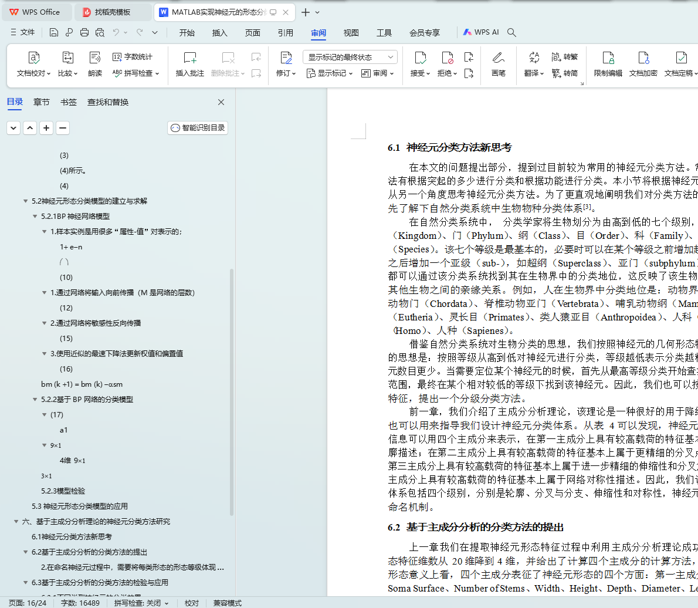Viewport: 698px width, 608px height.
Task: Start 朗读 read aloud
Action: pyautogui.click(x=95, y=64)
